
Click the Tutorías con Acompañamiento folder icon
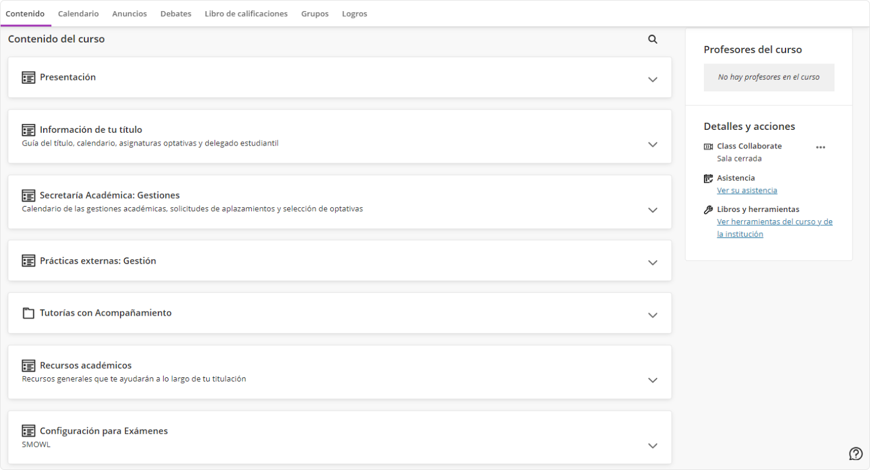(x=29, y=313)
